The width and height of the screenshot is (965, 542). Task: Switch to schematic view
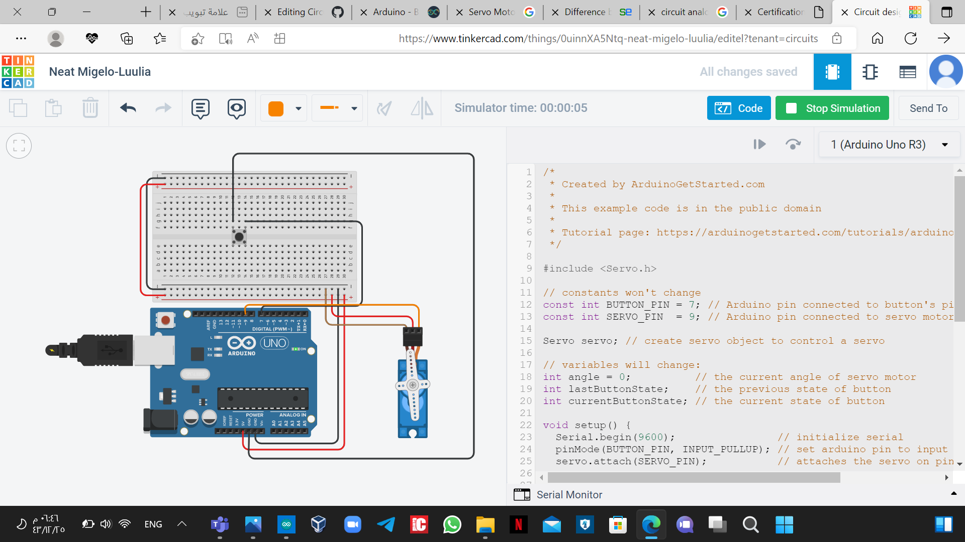point(870,72)
